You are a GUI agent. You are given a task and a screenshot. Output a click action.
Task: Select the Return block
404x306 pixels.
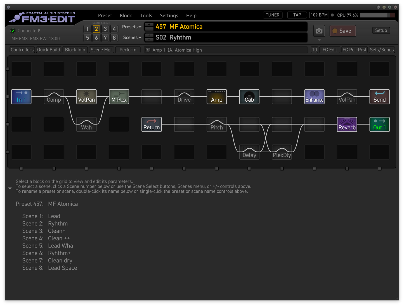pyautogui.click(x=152, y=124)
